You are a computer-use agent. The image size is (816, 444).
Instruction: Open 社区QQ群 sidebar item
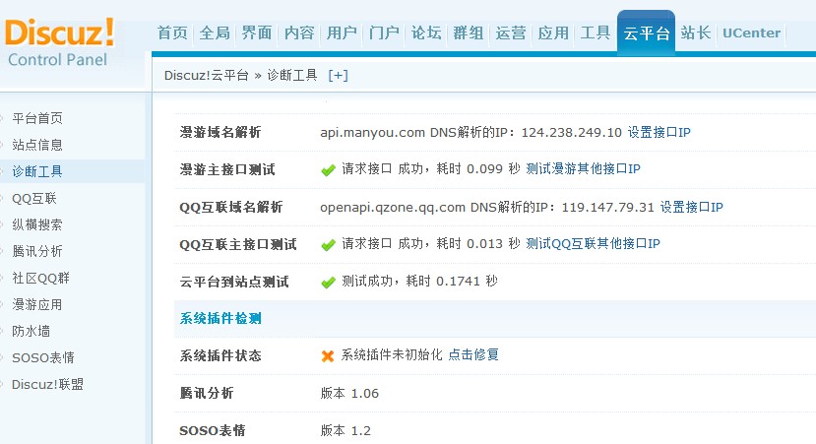[41, 278]
